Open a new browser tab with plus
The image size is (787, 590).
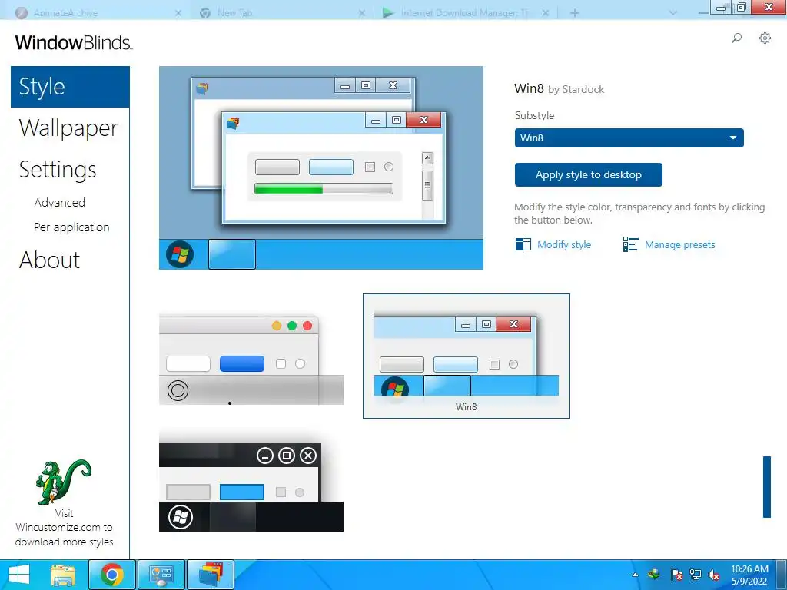pos(575,13)
